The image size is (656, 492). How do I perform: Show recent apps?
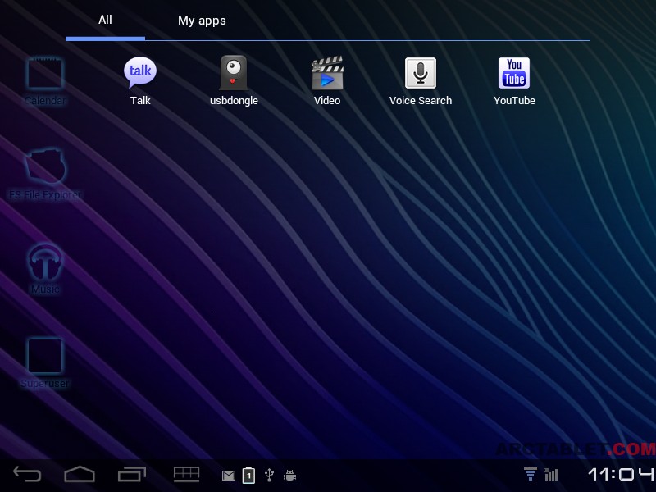[x=131, y=474]
